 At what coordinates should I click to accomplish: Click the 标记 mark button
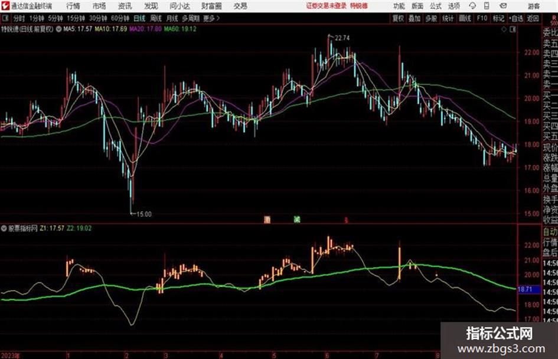point(498,18)
